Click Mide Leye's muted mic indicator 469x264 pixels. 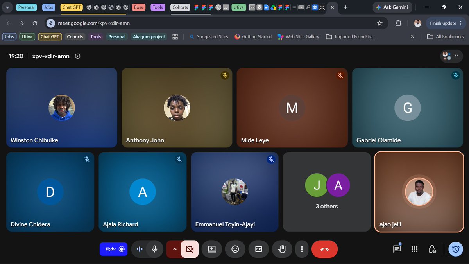pos(340,75)
